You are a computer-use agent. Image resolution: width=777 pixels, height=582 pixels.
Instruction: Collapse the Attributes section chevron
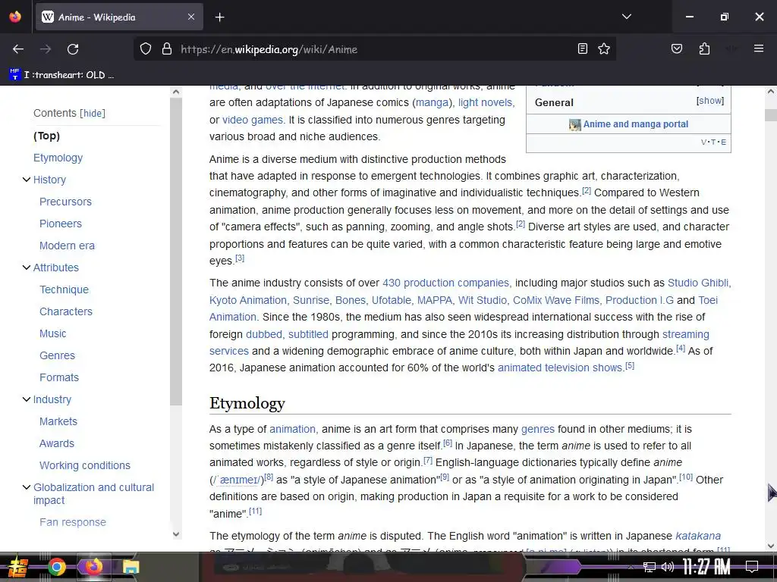27,268
